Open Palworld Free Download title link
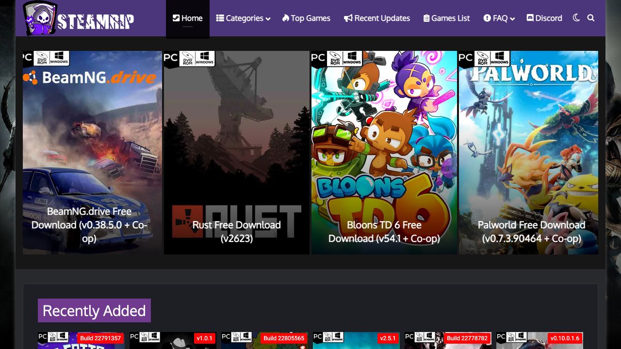 (x=532, y=232)
